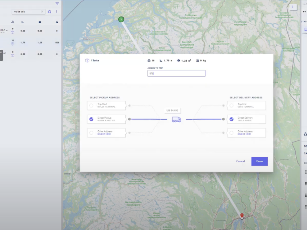Select Trip End Oslo Terminal delivery option

click(247, 105)
